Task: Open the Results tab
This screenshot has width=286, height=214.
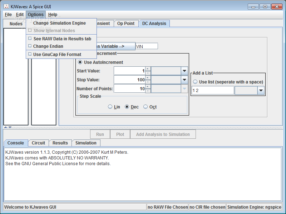Action: tap(60, 143)
